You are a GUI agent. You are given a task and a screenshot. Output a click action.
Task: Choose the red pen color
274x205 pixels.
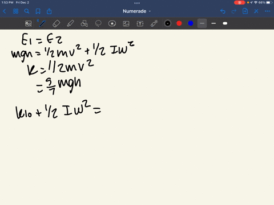[179, 23]
